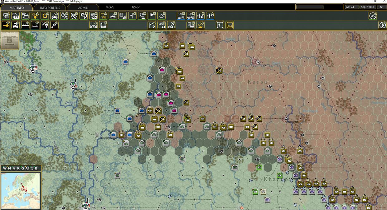This screenshot has width=387, height=210.
Task: Click the Ctrl key button
Action: (230, 25)
